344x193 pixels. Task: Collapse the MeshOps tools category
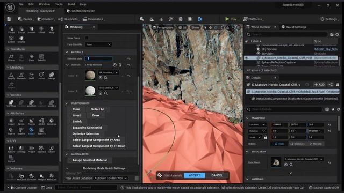8,68
